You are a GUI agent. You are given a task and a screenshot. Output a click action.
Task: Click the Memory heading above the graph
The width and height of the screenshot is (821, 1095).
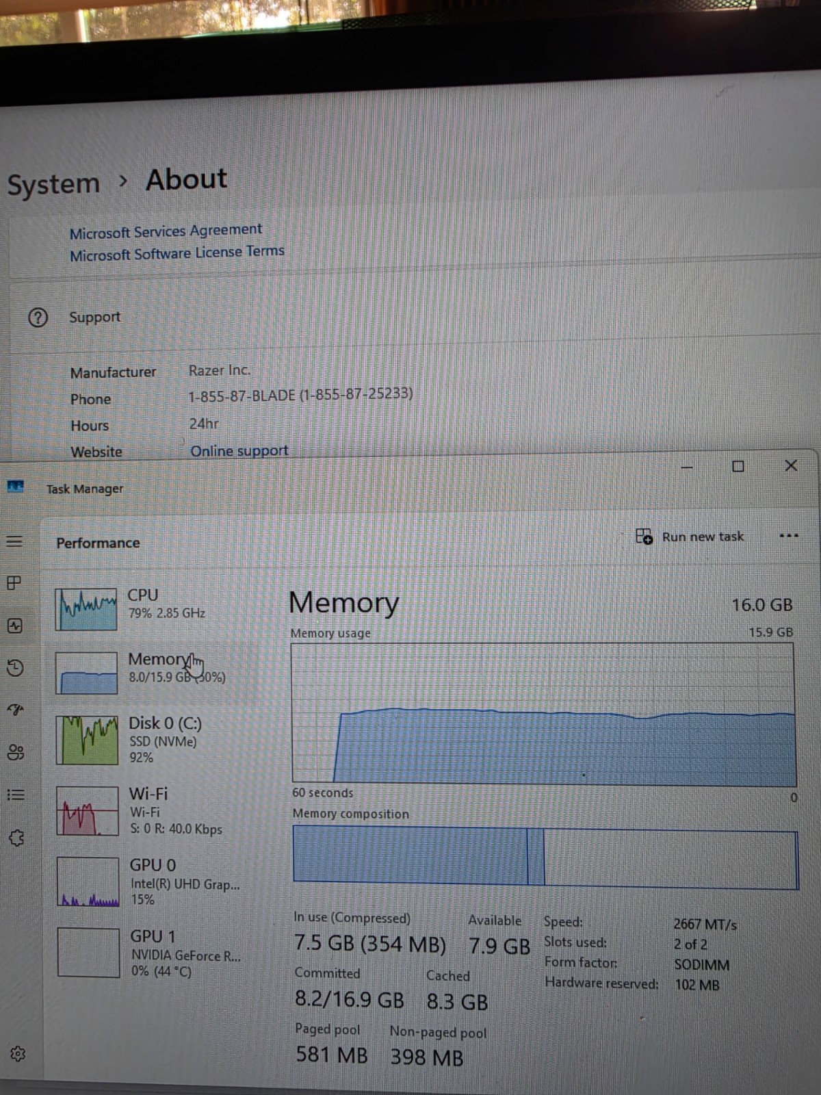pyautogui.click(x=343, y=603)
